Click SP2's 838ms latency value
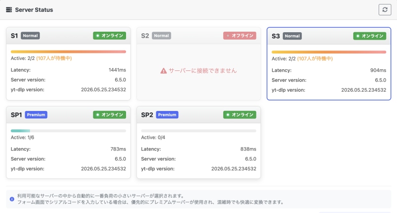The height and width of the screenshot is (213, 397). click(x=248, y=149)
